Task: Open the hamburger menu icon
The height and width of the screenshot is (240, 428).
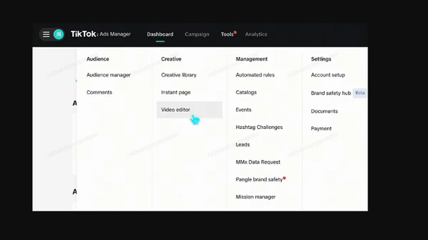Action: click(46, 34)
